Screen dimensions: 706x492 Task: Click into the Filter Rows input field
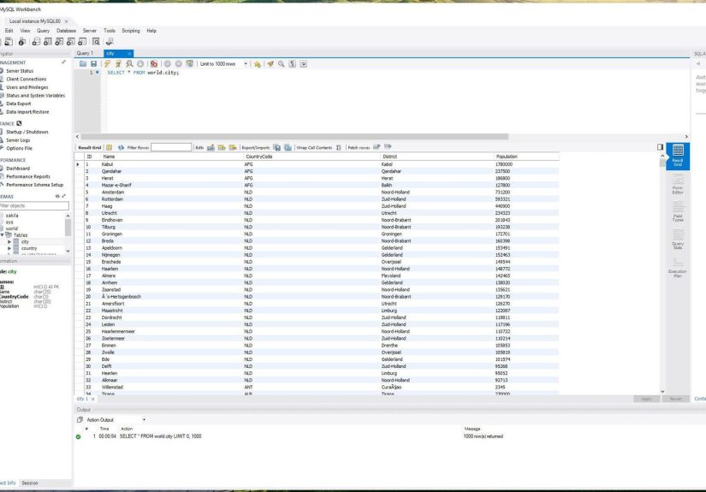click(171, 147)
